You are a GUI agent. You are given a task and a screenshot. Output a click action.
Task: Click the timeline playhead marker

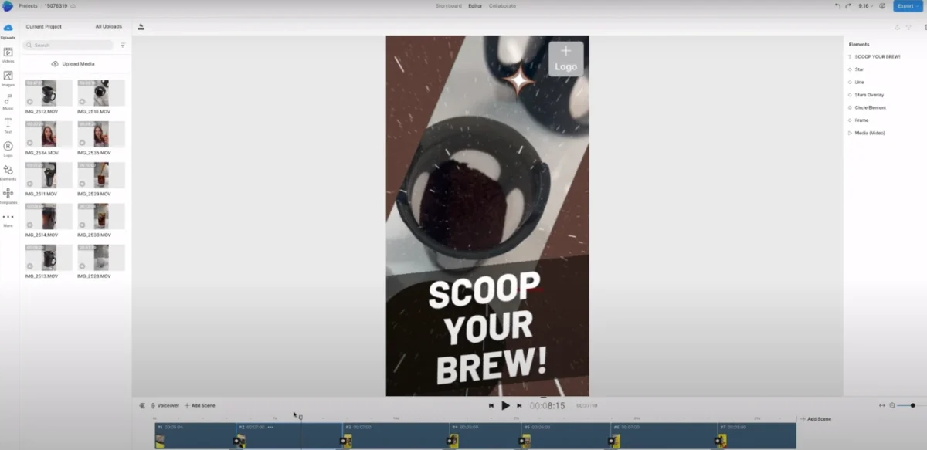tap(301, 418)
